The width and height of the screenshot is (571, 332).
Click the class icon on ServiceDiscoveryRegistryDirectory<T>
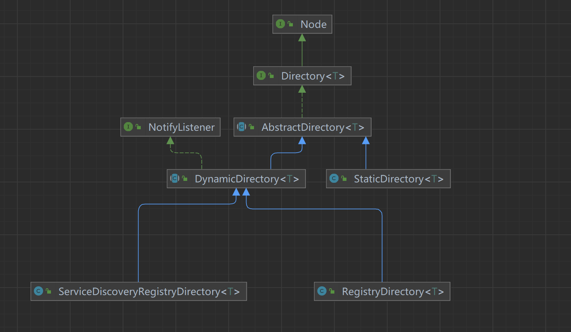pyautogui.click(x=38, y=291)
